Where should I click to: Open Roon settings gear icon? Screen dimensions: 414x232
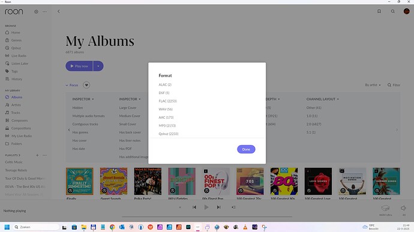point(36,11)
